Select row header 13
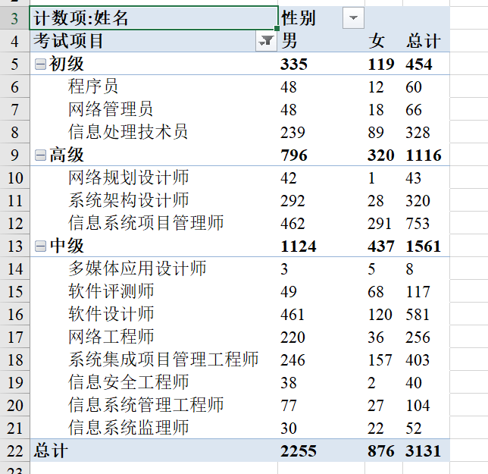 point(14,246)
